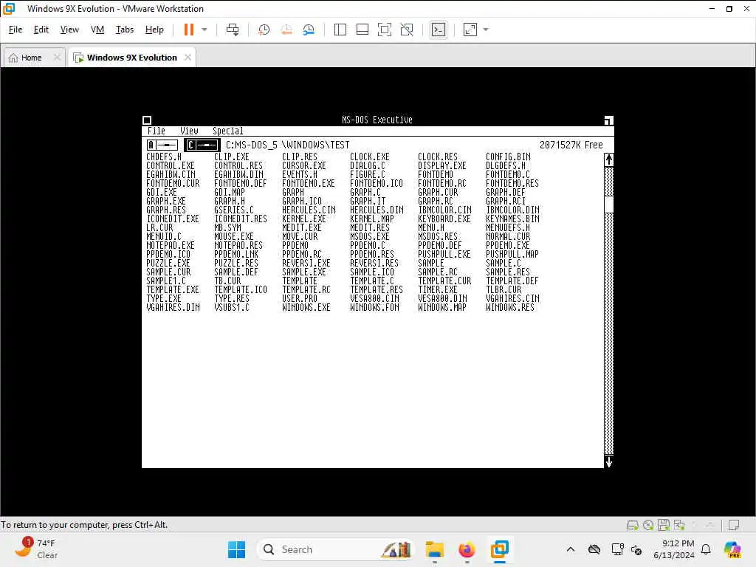This screenshot has height=567, width=756.
Task: Select the file PUSHPULL.MAP
Action: (x=512, y=254)
